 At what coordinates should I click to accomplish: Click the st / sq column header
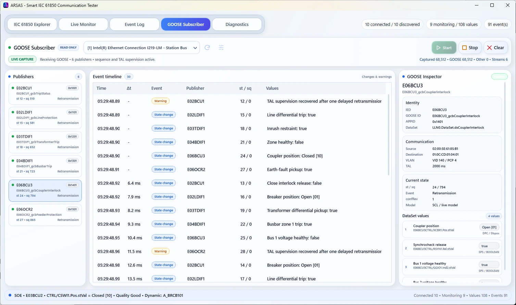pos(245,88)
